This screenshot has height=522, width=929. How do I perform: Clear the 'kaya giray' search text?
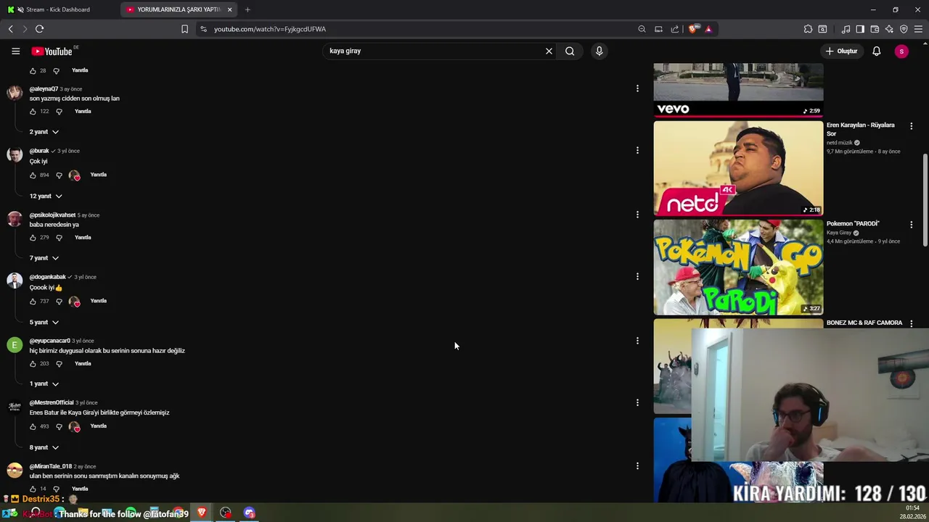click(549, 51)
